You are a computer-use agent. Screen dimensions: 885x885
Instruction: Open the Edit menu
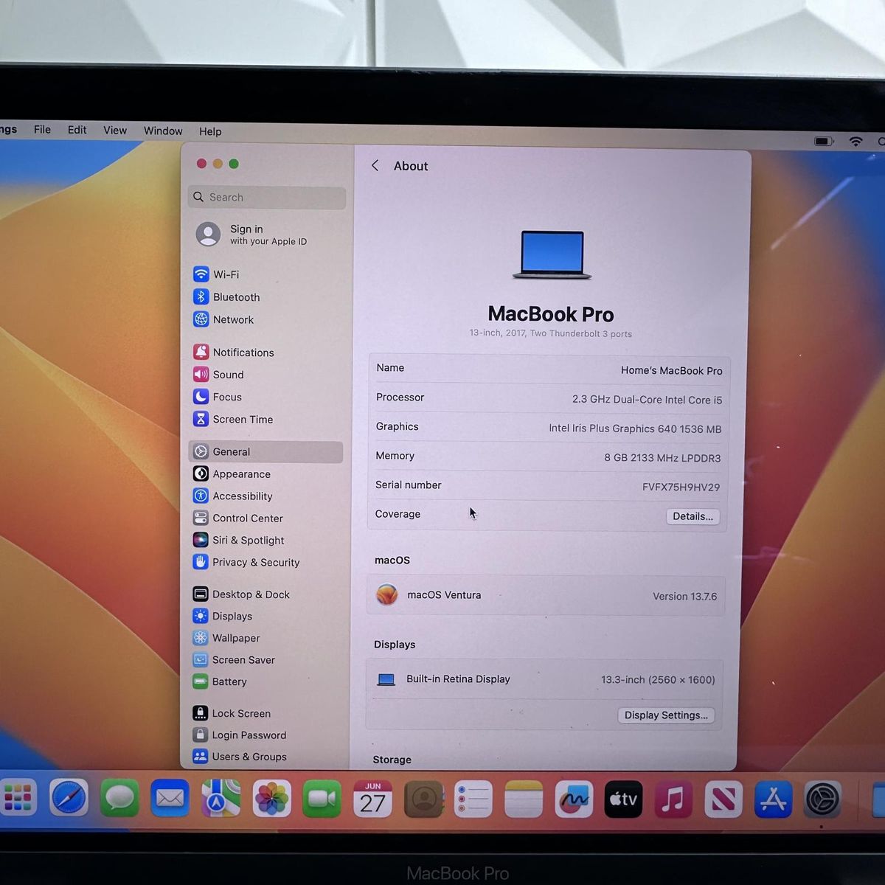pos(77,130)
